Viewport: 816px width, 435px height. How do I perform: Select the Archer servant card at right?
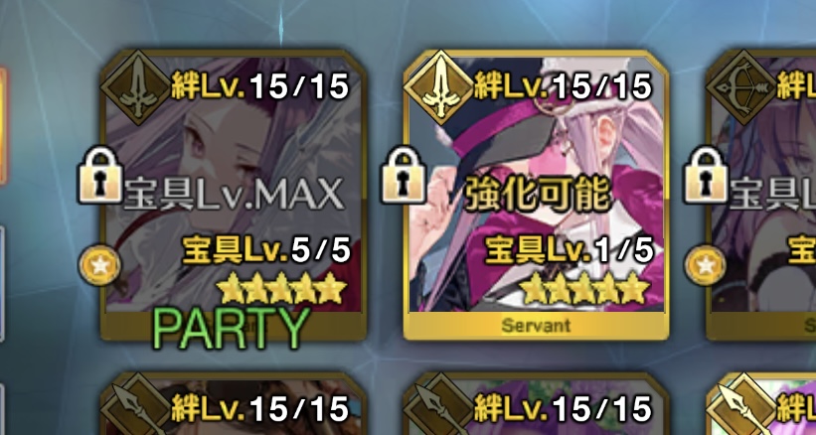pyautogui.click(x=761, y=195)
